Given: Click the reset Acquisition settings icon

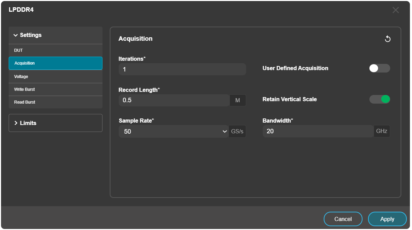Looking at the screenshot, I should (388, 39).
